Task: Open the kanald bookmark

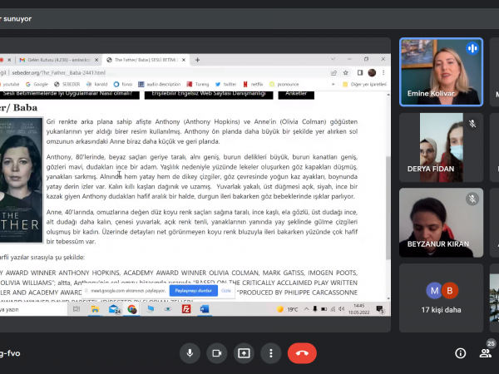Action: [96, 84]
